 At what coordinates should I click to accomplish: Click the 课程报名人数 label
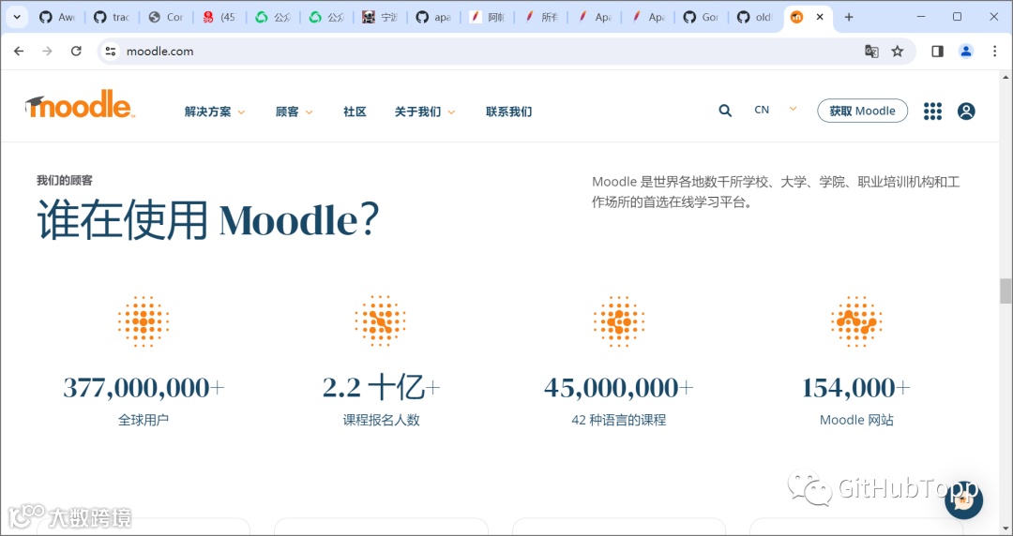coord(381,421)
